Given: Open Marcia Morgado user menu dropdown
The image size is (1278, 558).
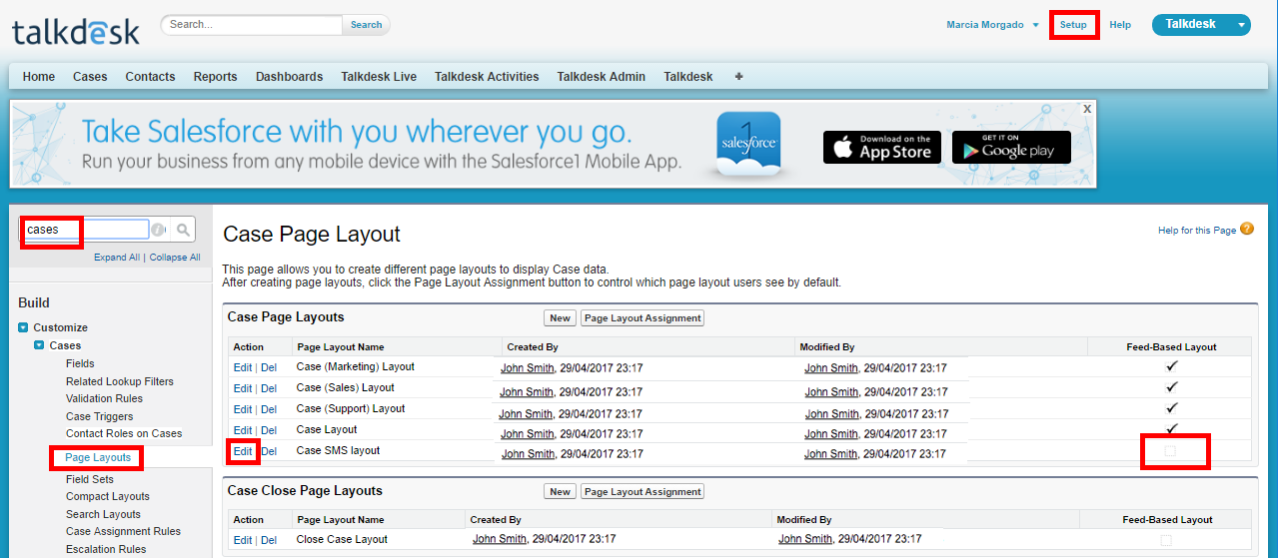Looking at the screenshot, I should pyautogui.click(x=993, y=25).
